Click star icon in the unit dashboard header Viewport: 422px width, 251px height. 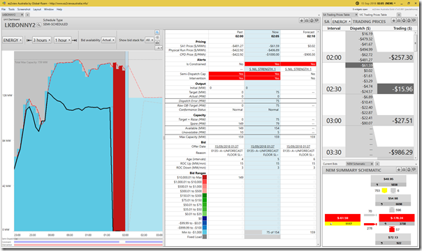[x=302, y=21]
